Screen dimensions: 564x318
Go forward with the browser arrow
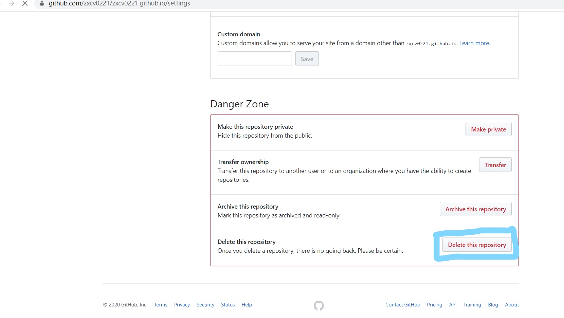11,3
